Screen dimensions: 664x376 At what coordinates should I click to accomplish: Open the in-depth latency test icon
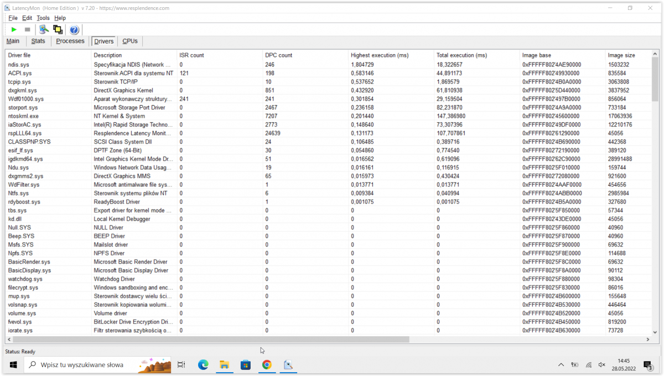point(44,29)
